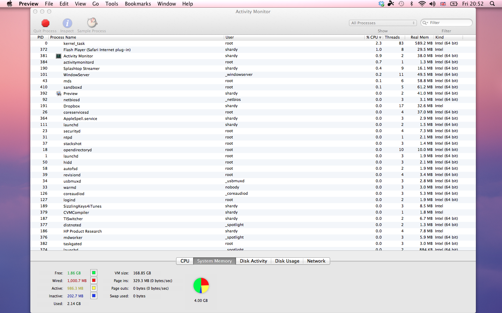Viewport: 502px width, 313px height.
Task: Select the kernel_task process row
Action: [x=253, y=43]
